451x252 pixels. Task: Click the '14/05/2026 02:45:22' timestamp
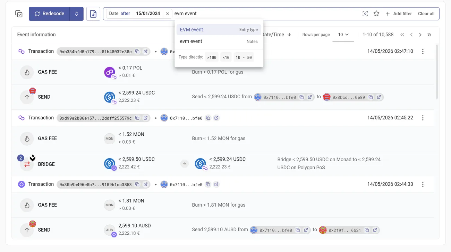390,118
